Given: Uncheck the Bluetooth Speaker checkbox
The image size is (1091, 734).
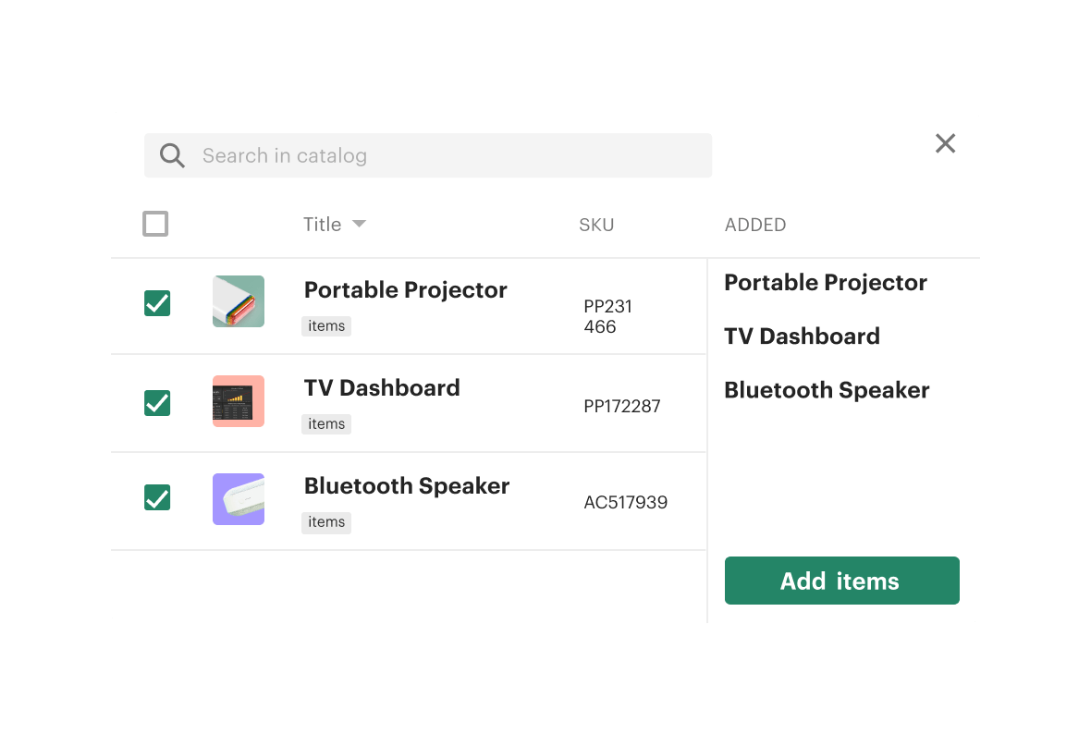Looking at the screenshot, I should point(157,497).
